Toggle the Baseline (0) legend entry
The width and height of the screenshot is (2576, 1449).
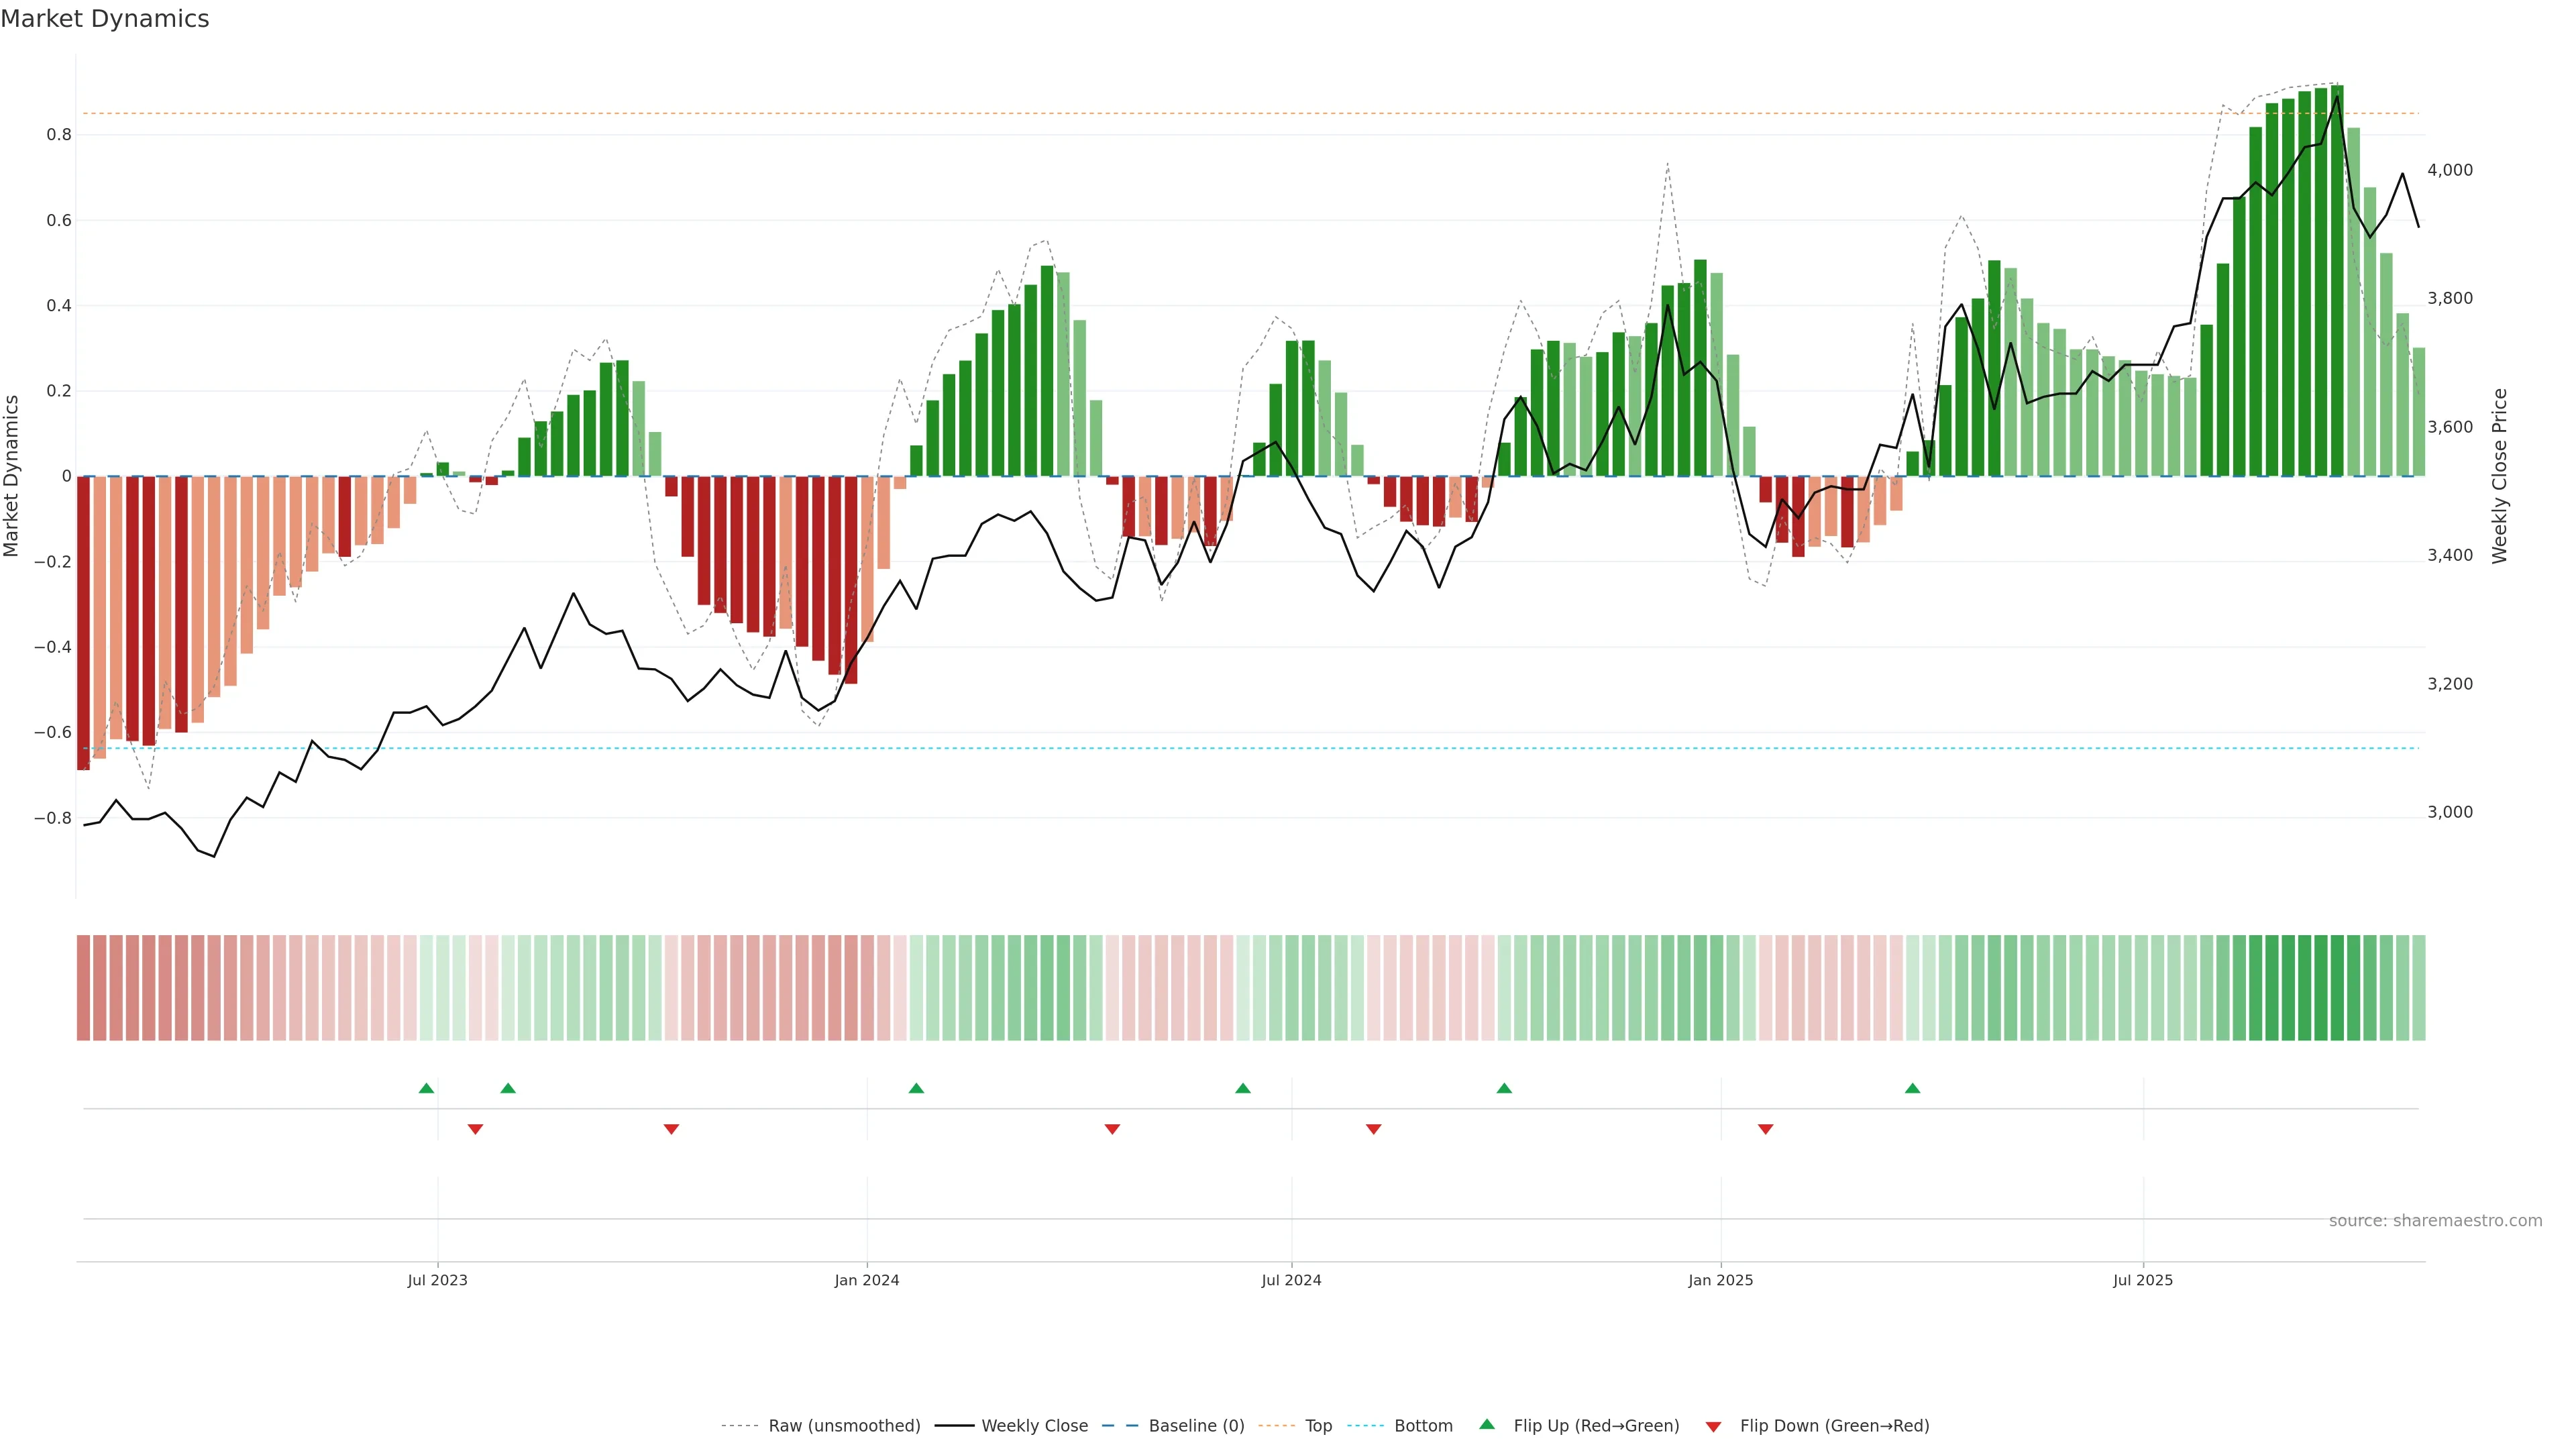[1196, 1426]
